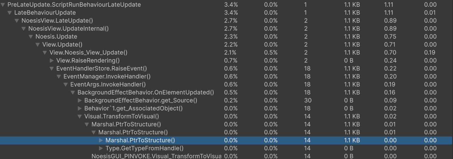Collapse EventHandlerStore.RaiseEvent() arrow
The height and width of the screenshot is (159, 453).
pyautogui.click(x=51, y=69)
